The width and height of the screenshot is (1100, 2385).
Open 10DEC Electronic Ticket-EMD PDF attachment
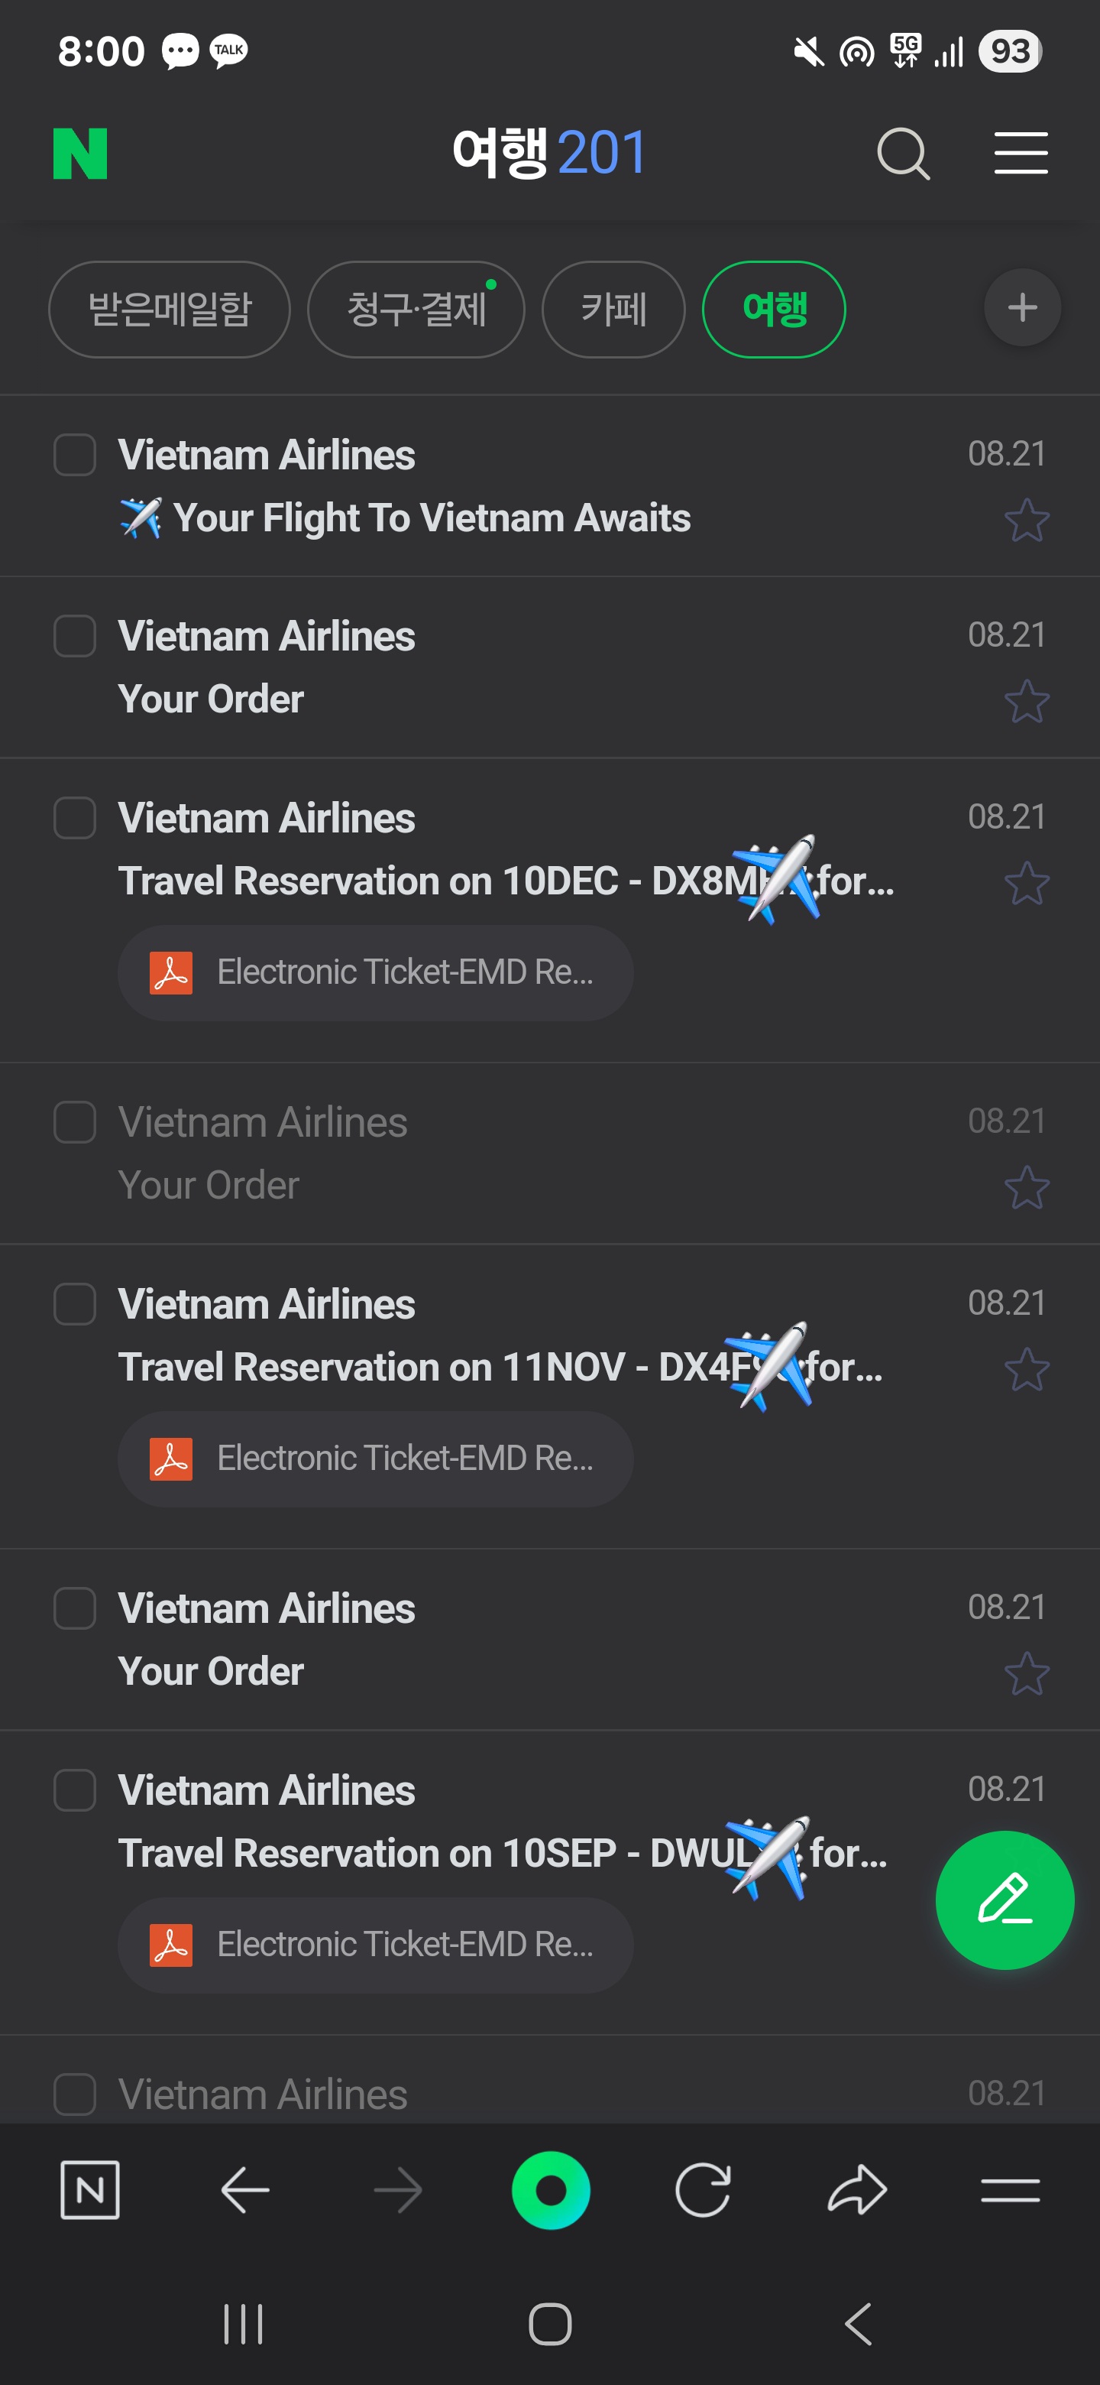coord(376,972)
